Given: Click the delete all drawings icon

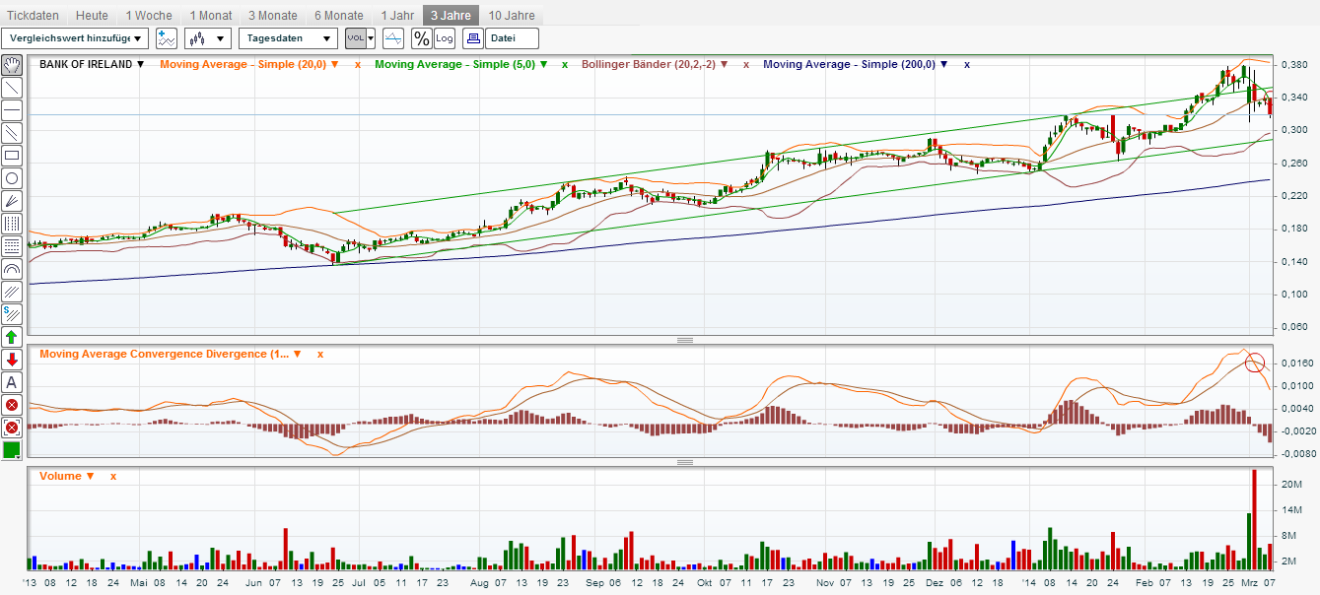Looking at the screenshot, I should click(x=12, y=428).
